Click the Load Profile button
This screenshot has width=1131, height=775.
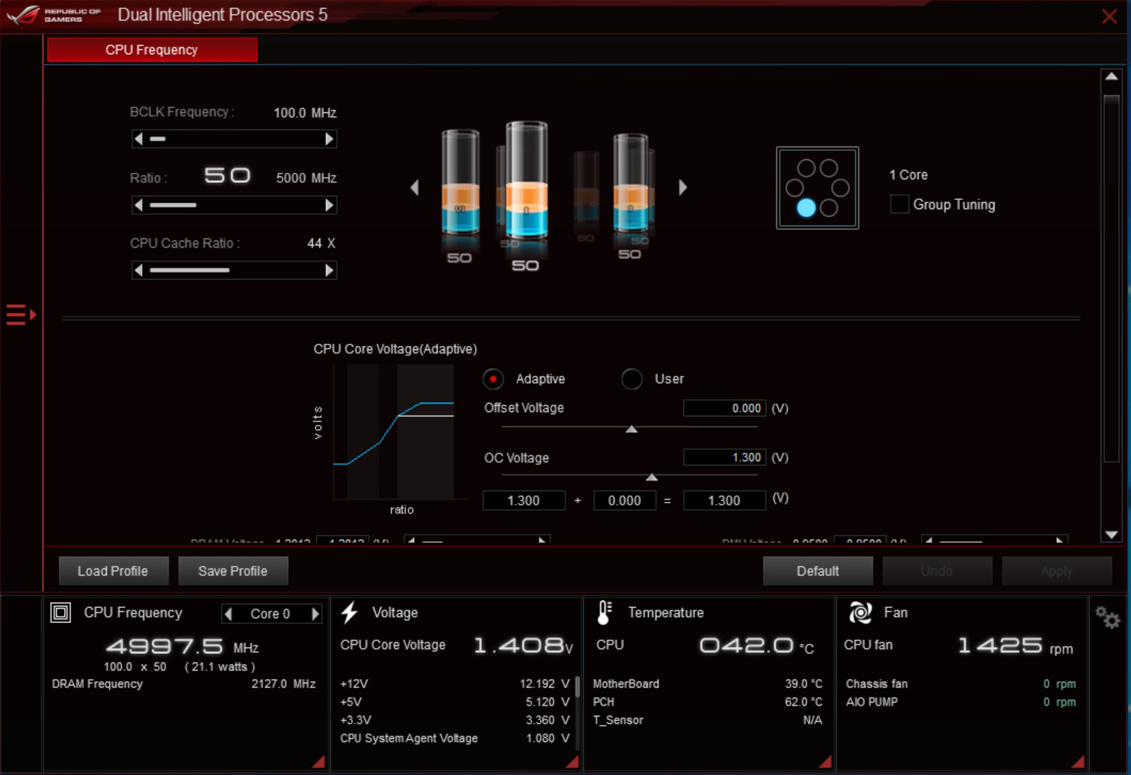pyautogui.click(x=113, y=571)
